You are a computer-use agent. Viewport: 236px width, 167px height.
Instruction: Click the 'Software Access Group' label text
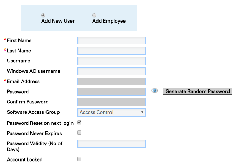(33, 112)
